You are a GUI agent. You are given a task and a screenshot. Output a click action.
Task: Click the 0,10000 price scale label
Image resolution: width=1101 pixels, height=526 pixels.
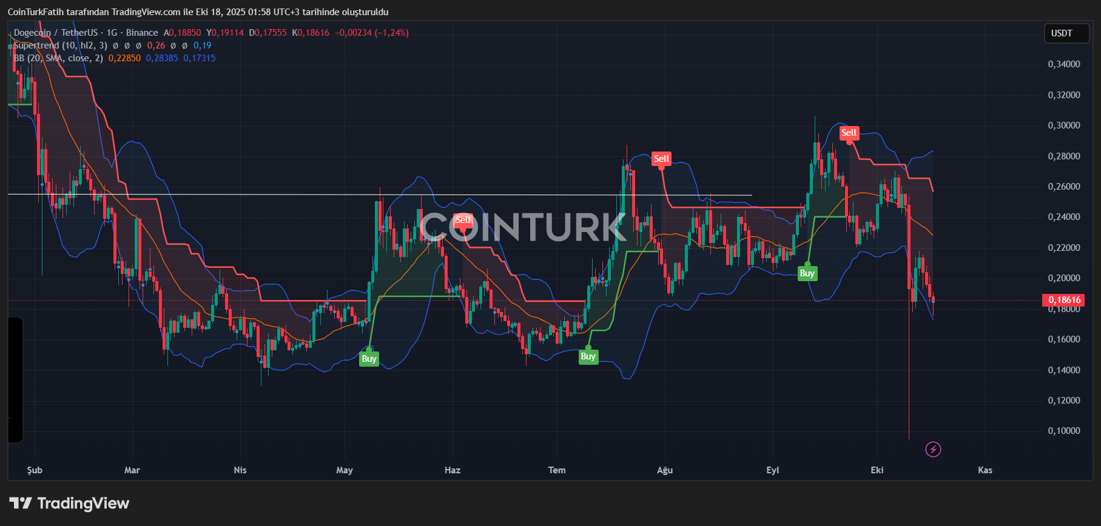coord(1064,431)
